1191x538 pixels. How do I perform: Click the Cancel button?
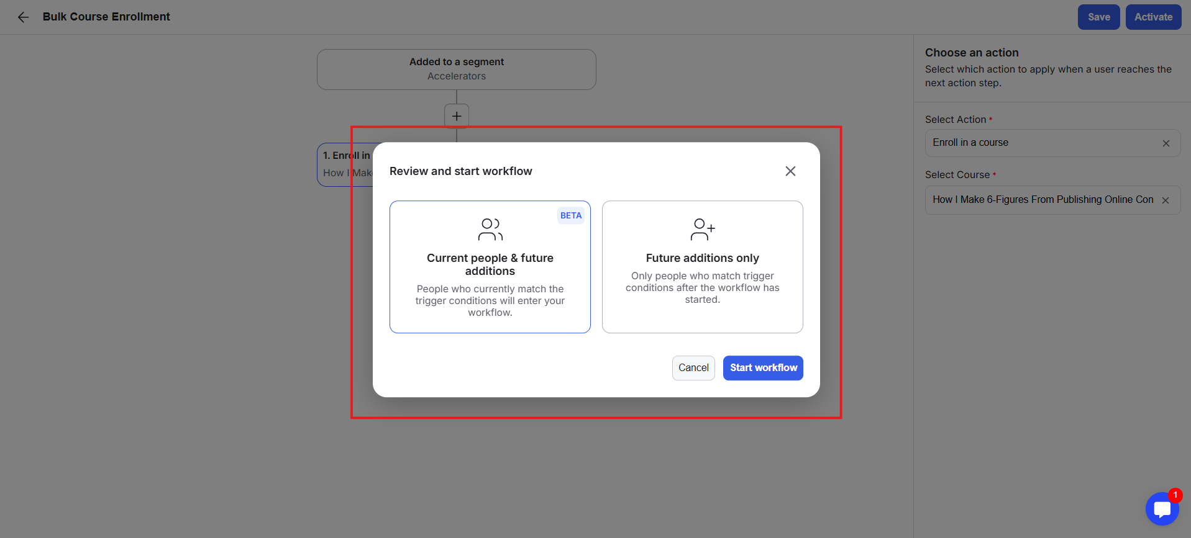pos(693,368)
